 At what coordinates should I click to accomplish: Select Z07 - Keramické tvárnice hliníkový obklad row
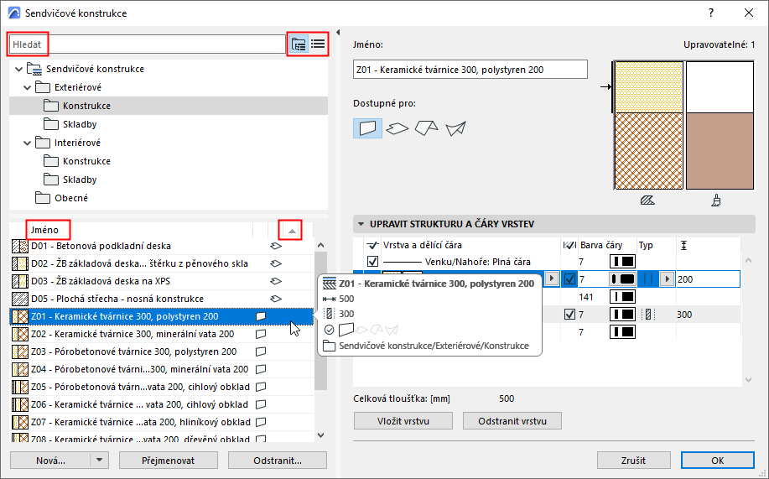tap(162, 422)
